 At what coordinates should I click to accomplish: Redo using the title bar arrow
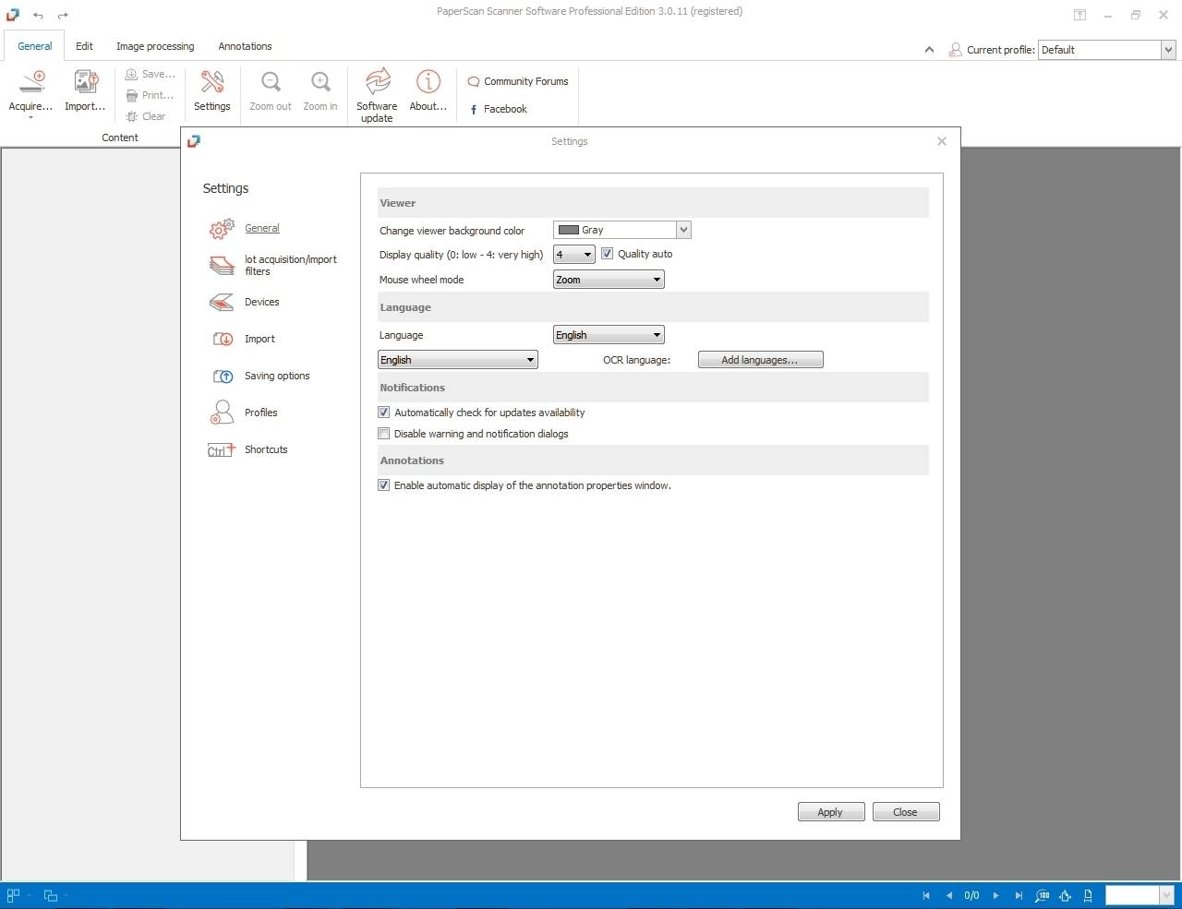pos(63,15)
